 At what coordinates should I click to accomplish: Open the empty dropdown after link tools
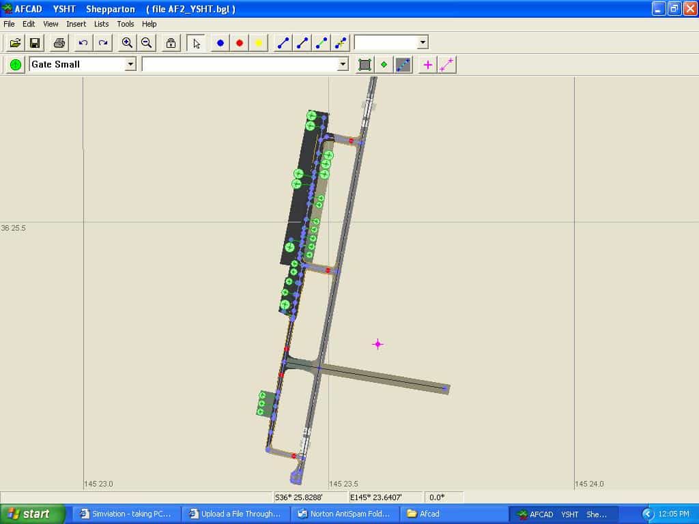tap(423, 42)
